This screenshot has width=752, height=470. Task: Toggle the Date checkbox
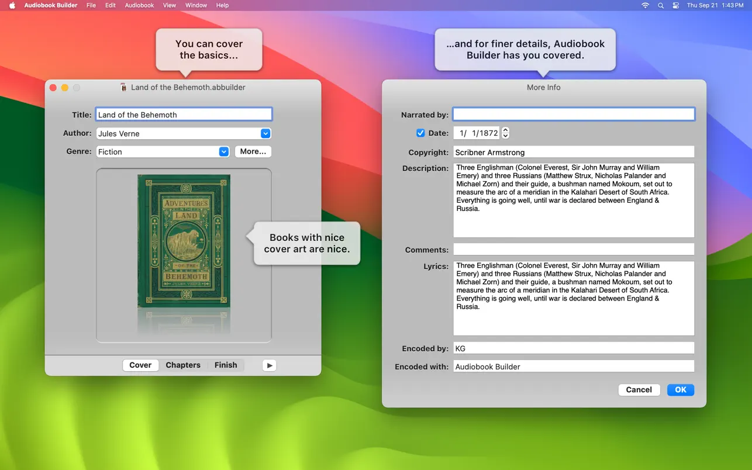pyautogui.click(x=420, y=133)
